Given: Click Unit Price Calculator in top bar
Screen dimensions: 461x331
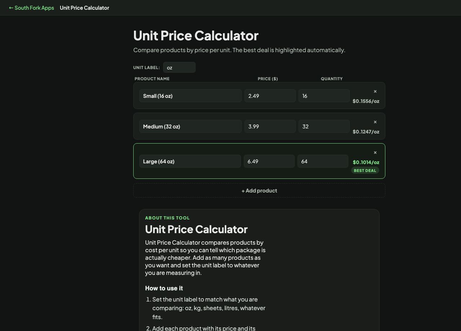Looking at the screenshot, I should pyautogui.click(x=85, y=8).
